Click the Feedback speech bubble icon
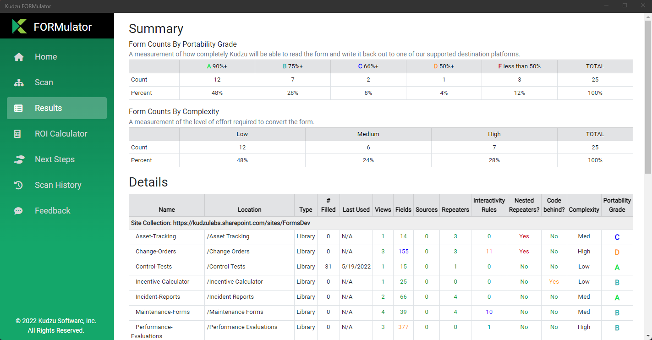This screenshot has height=340, width=652. (19, 211)
